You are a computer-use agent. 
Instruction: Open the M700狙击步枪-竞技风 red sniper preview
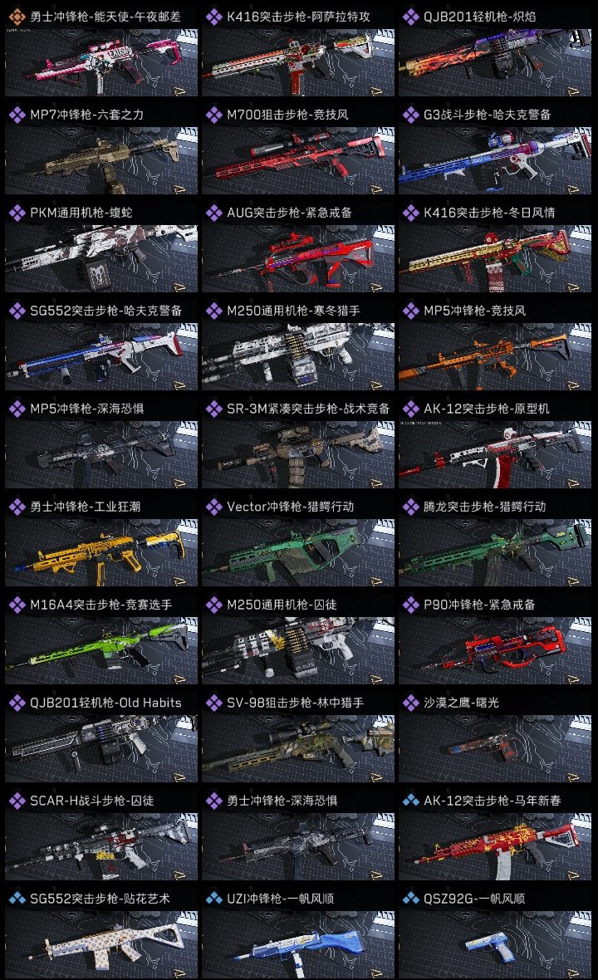298,160
